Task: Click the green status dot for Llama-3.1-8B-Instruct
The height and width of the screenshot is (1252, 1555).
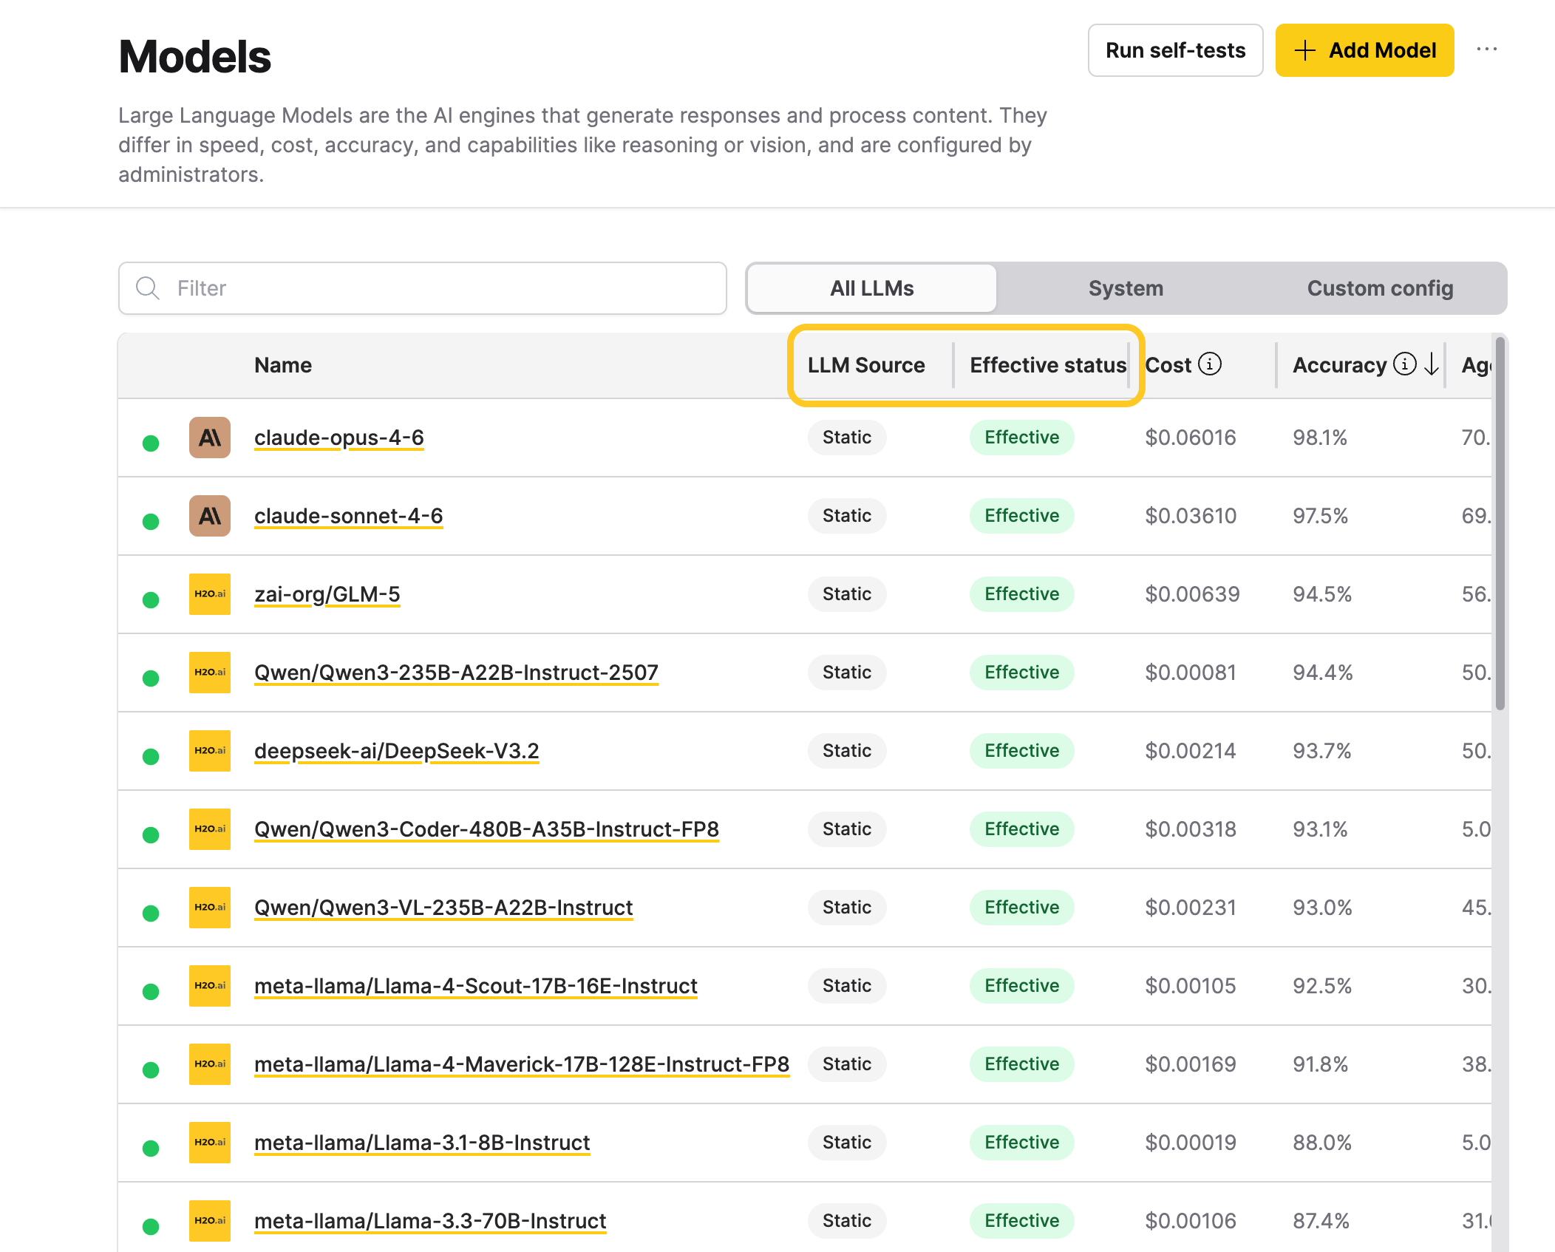Action: pyautogui.click(x=151, y=1149)
